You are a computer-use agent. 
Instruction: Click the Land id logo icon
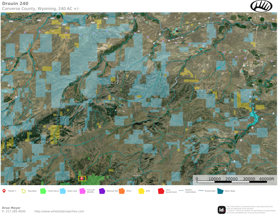[x=222, y=210]
